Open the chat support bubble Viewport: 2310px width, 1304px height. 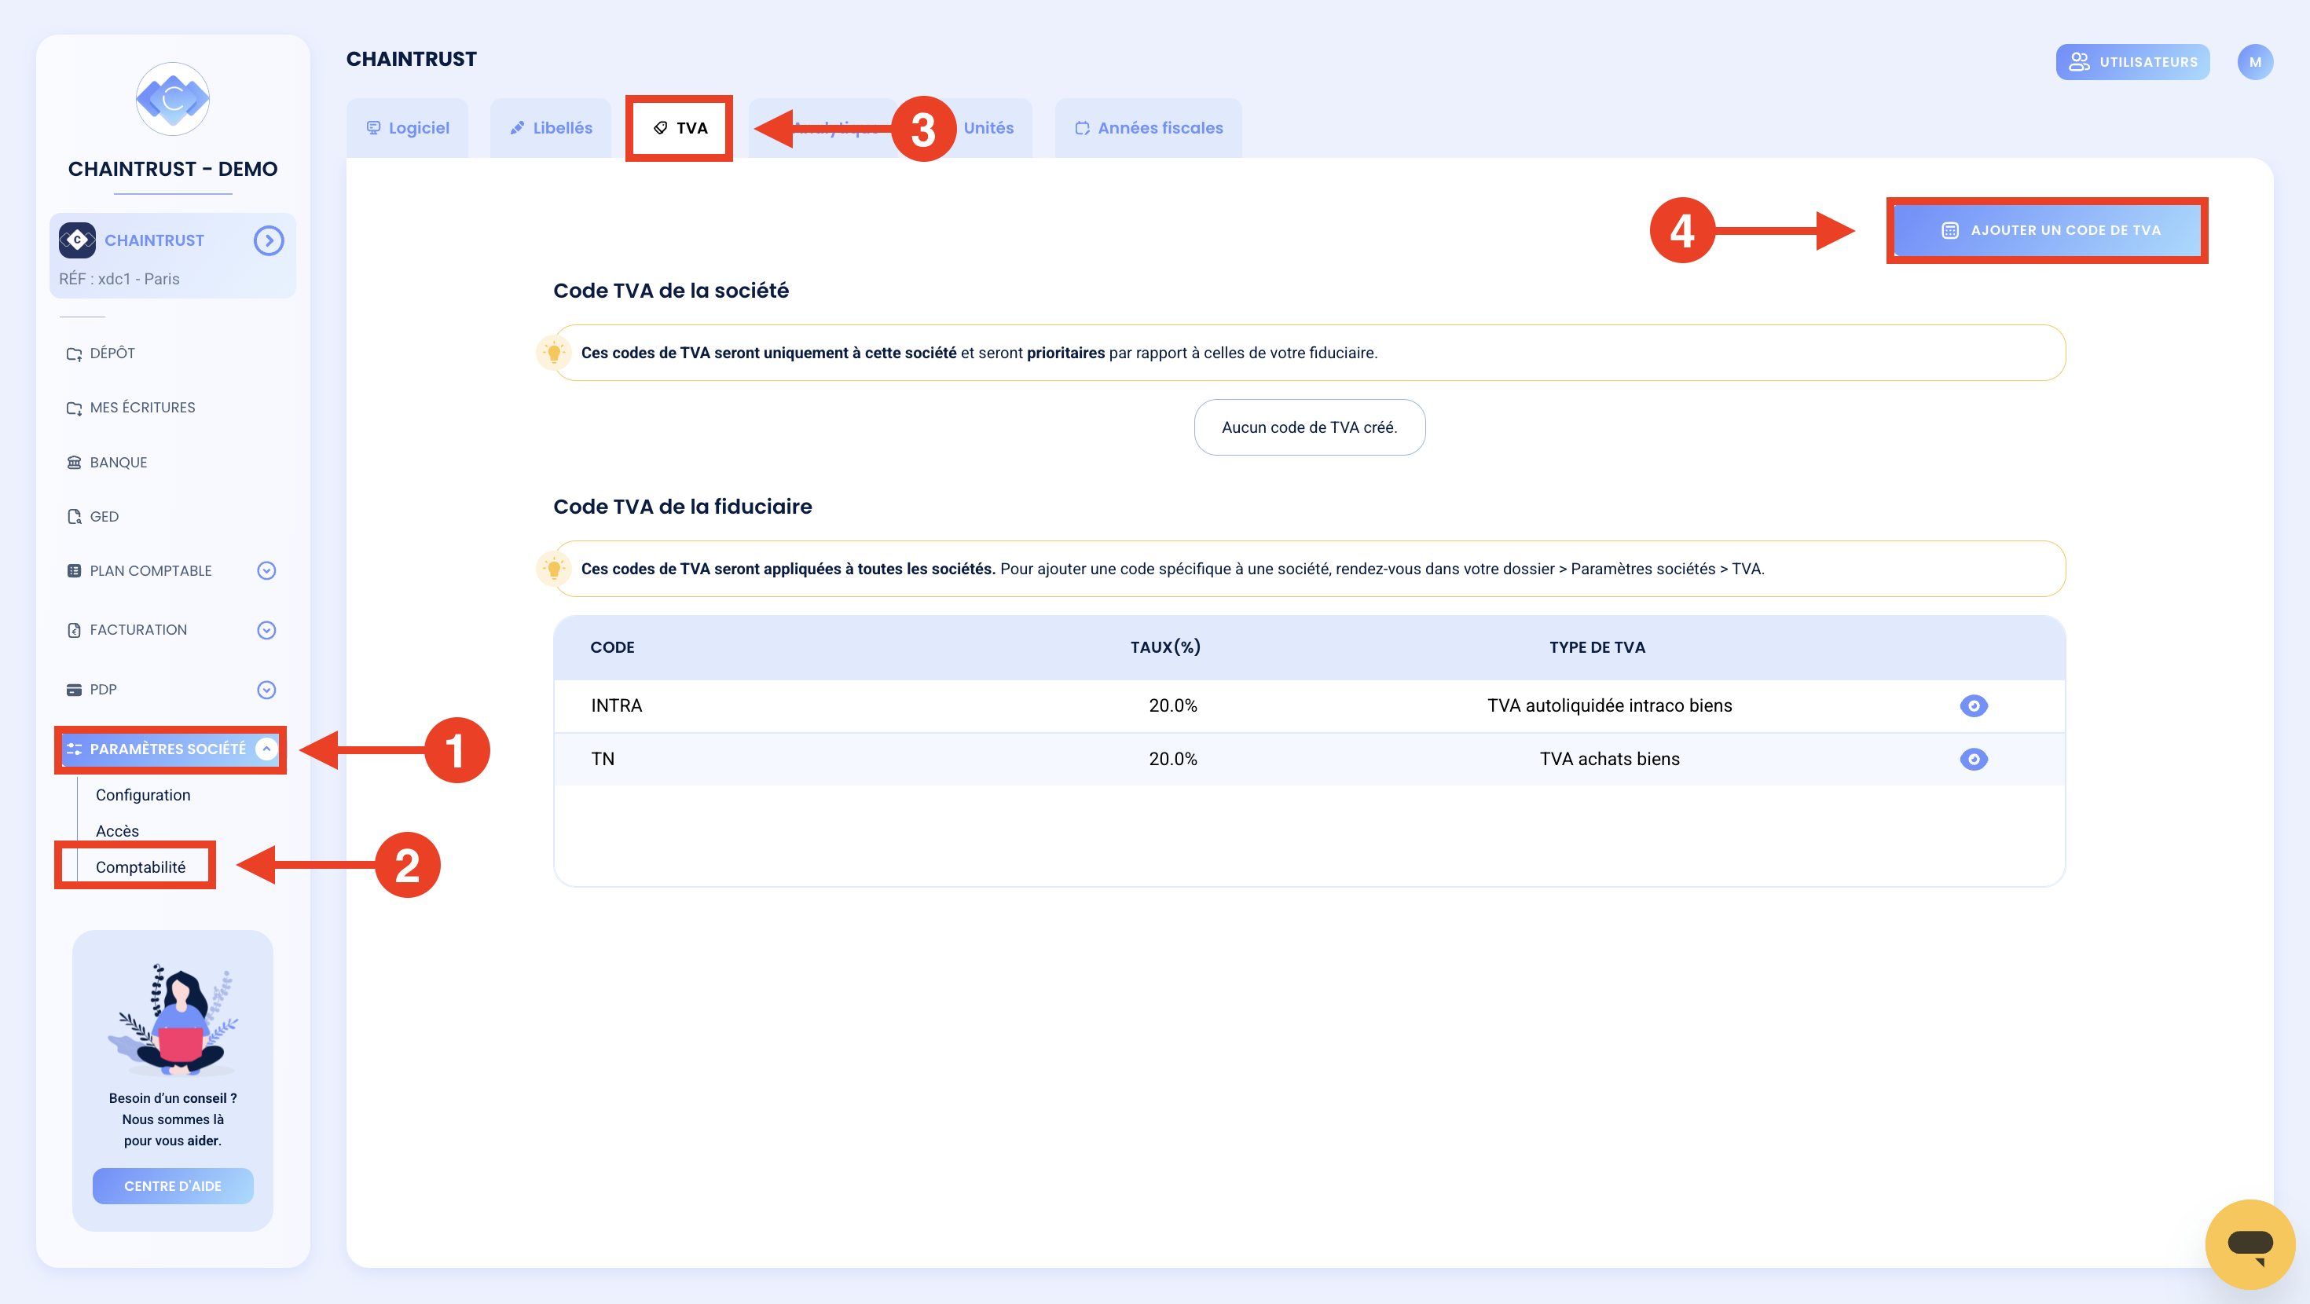2250,1244
